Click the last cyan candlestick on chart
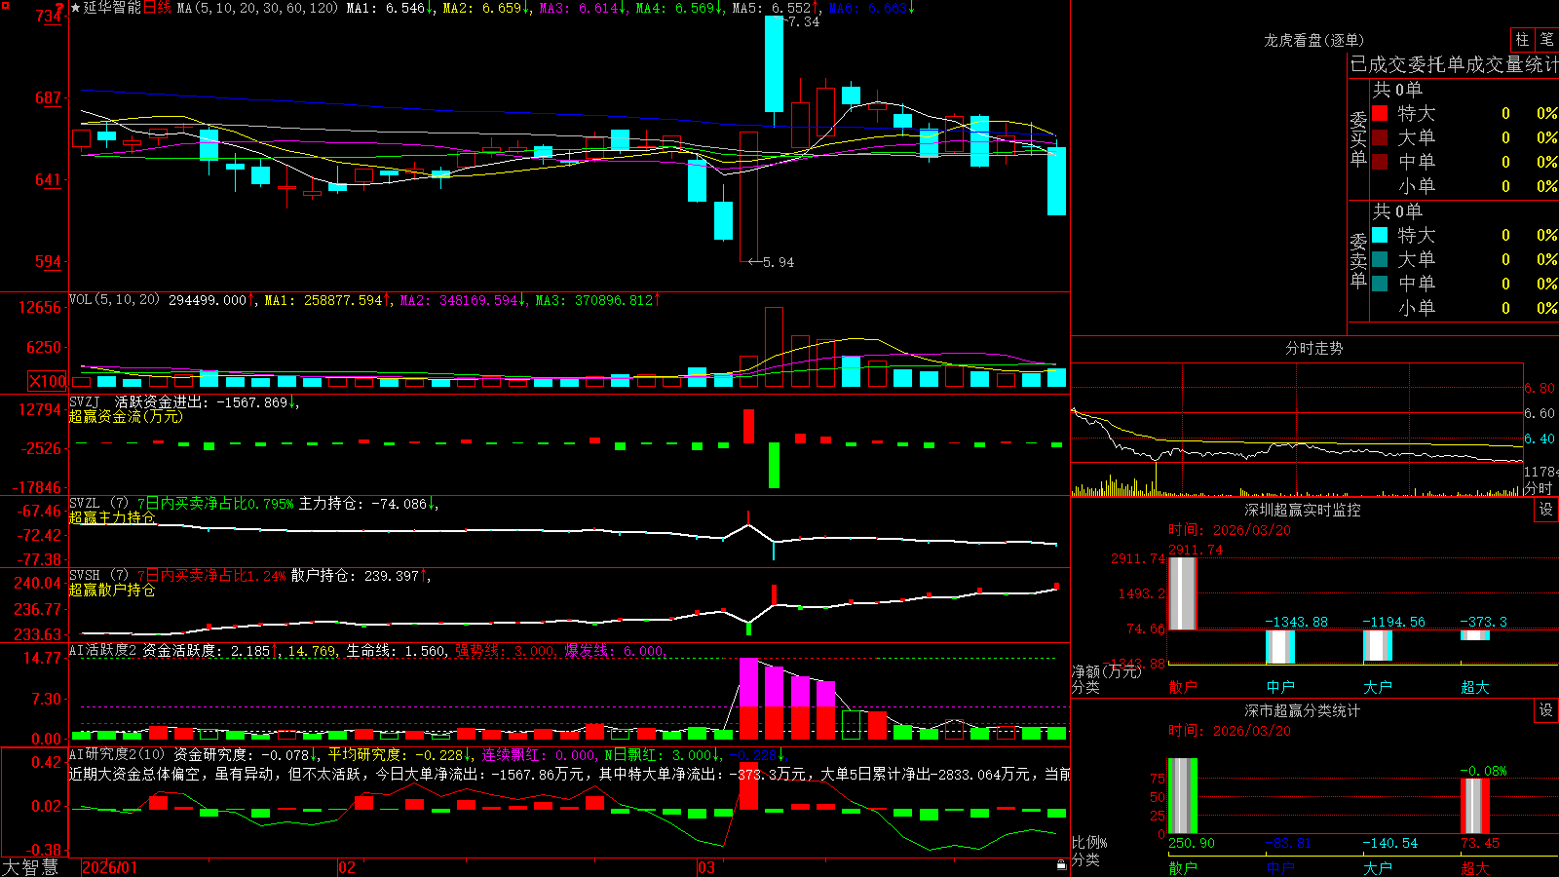Screen dimensions: 1559x877 [1056, 181]
